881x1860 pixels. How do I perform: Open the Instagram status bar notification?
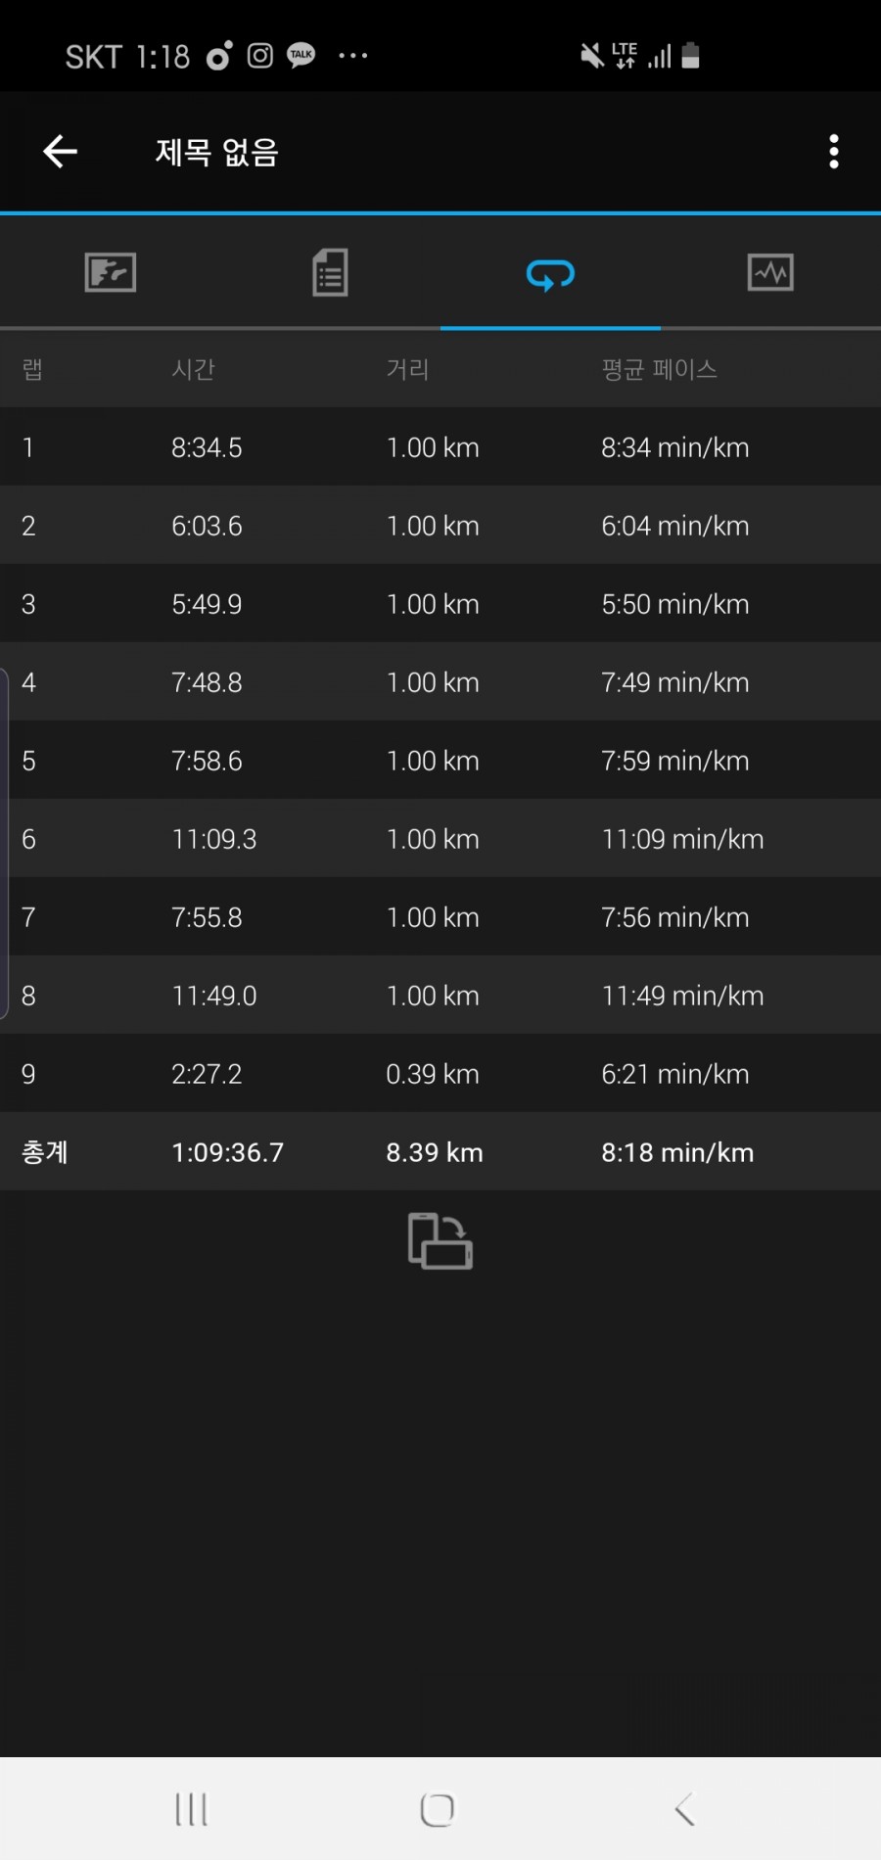[x=260, y=56]
